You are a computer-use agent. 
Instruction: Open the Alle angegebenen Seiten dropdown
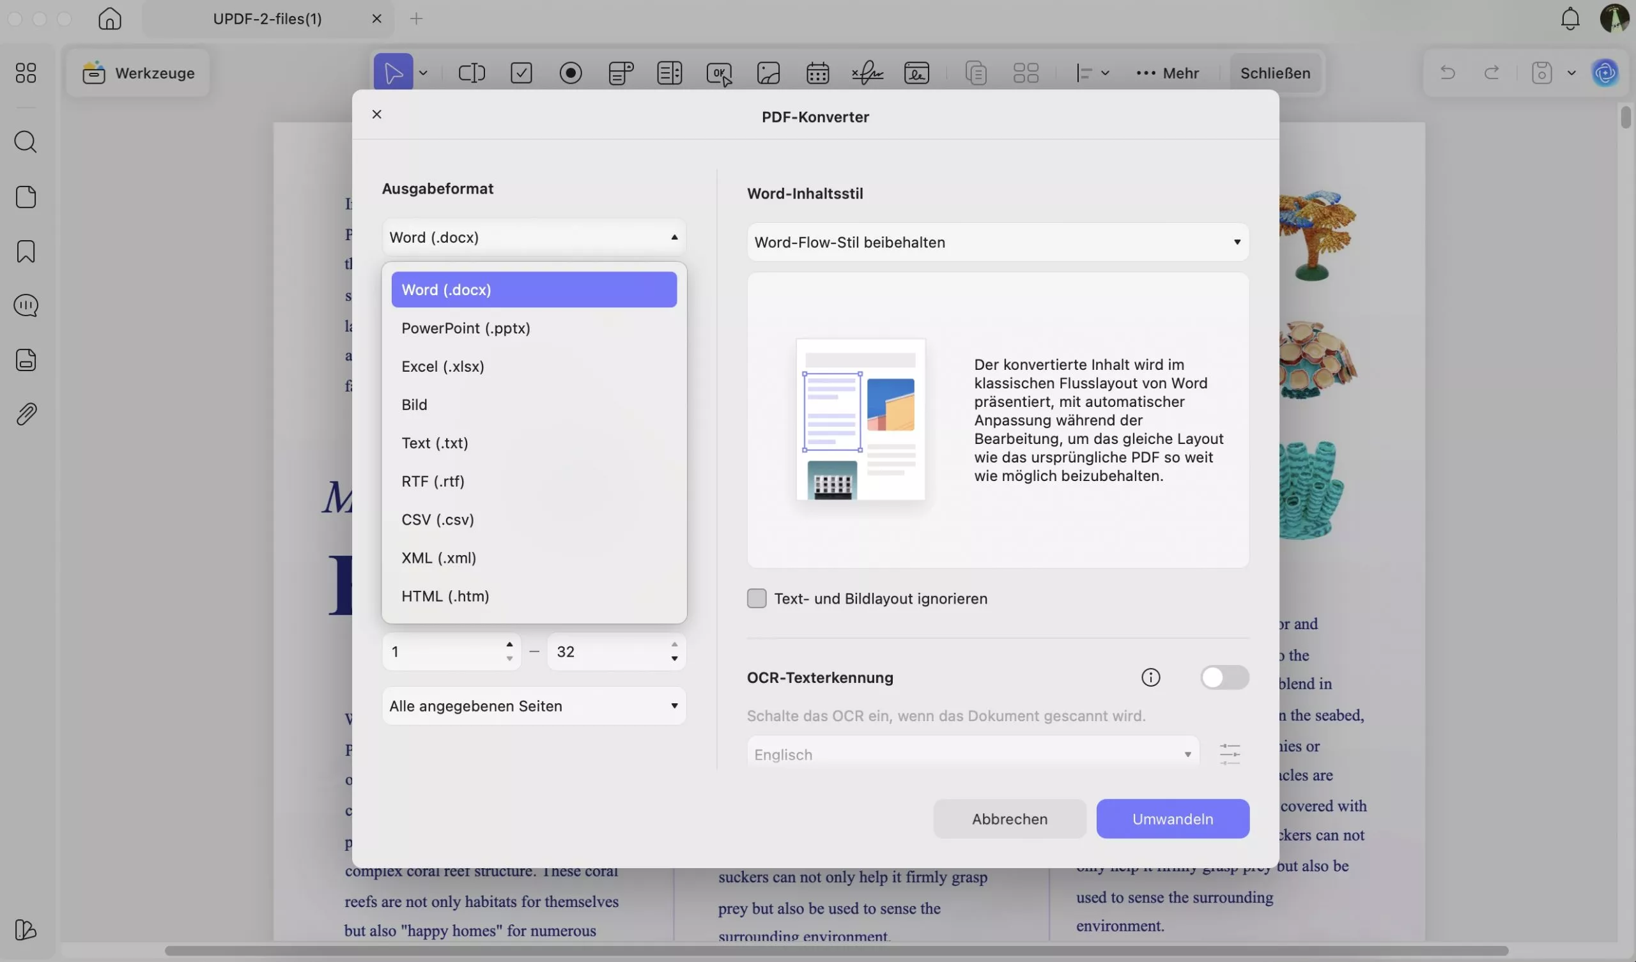(534, 706)
